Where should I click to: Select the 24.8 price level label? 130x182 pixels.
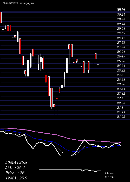tap(120, 75)
